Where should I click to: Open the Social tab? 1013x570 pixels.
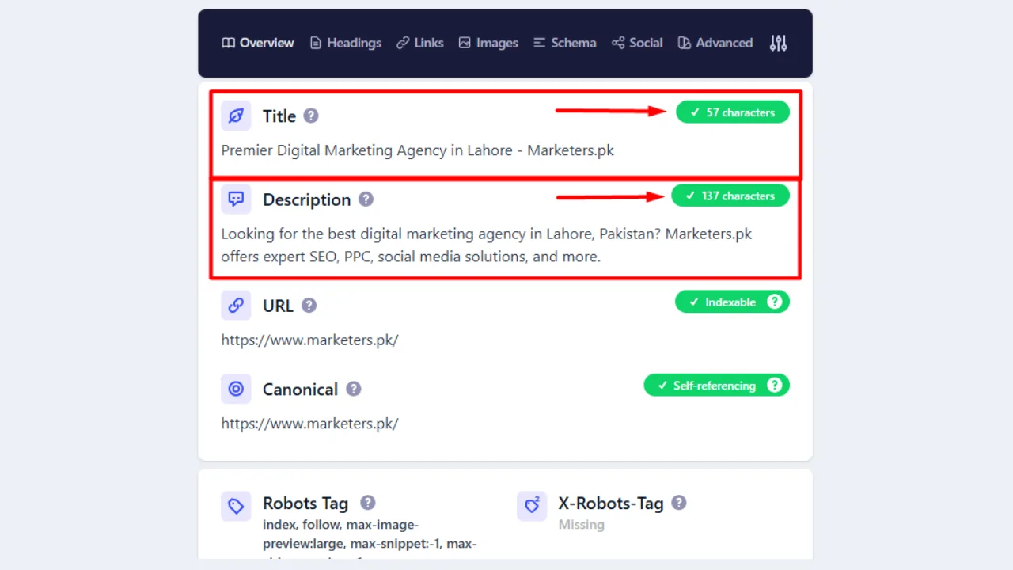tap(637, 43)
